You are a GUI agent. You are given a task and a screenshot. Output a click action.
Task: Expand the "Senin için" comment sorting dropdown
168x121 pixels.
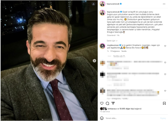click(x=112, y=41)
